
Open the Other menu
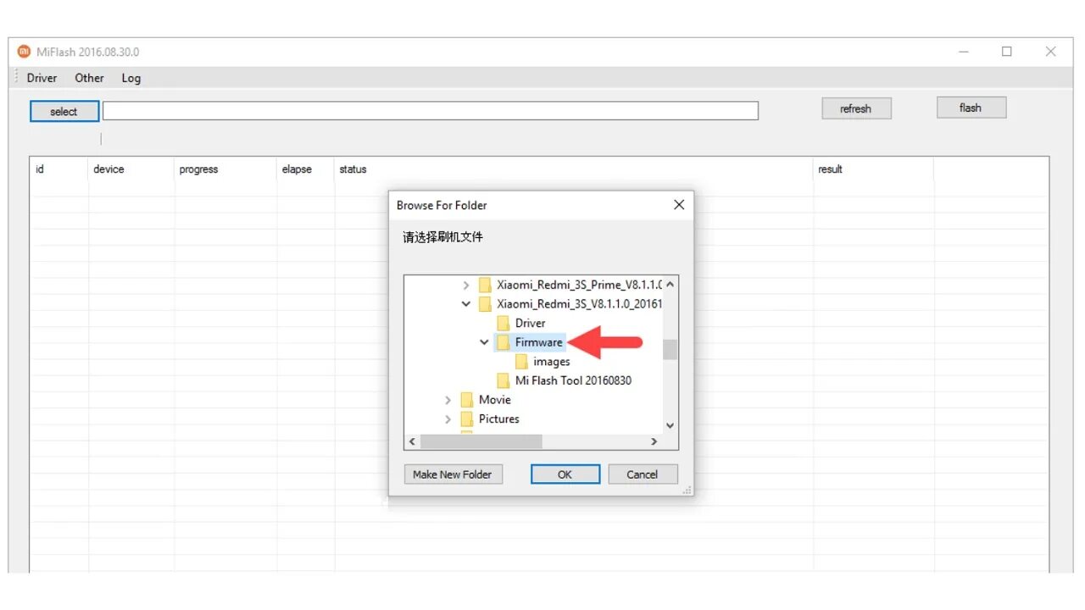[x=89, y=78]
